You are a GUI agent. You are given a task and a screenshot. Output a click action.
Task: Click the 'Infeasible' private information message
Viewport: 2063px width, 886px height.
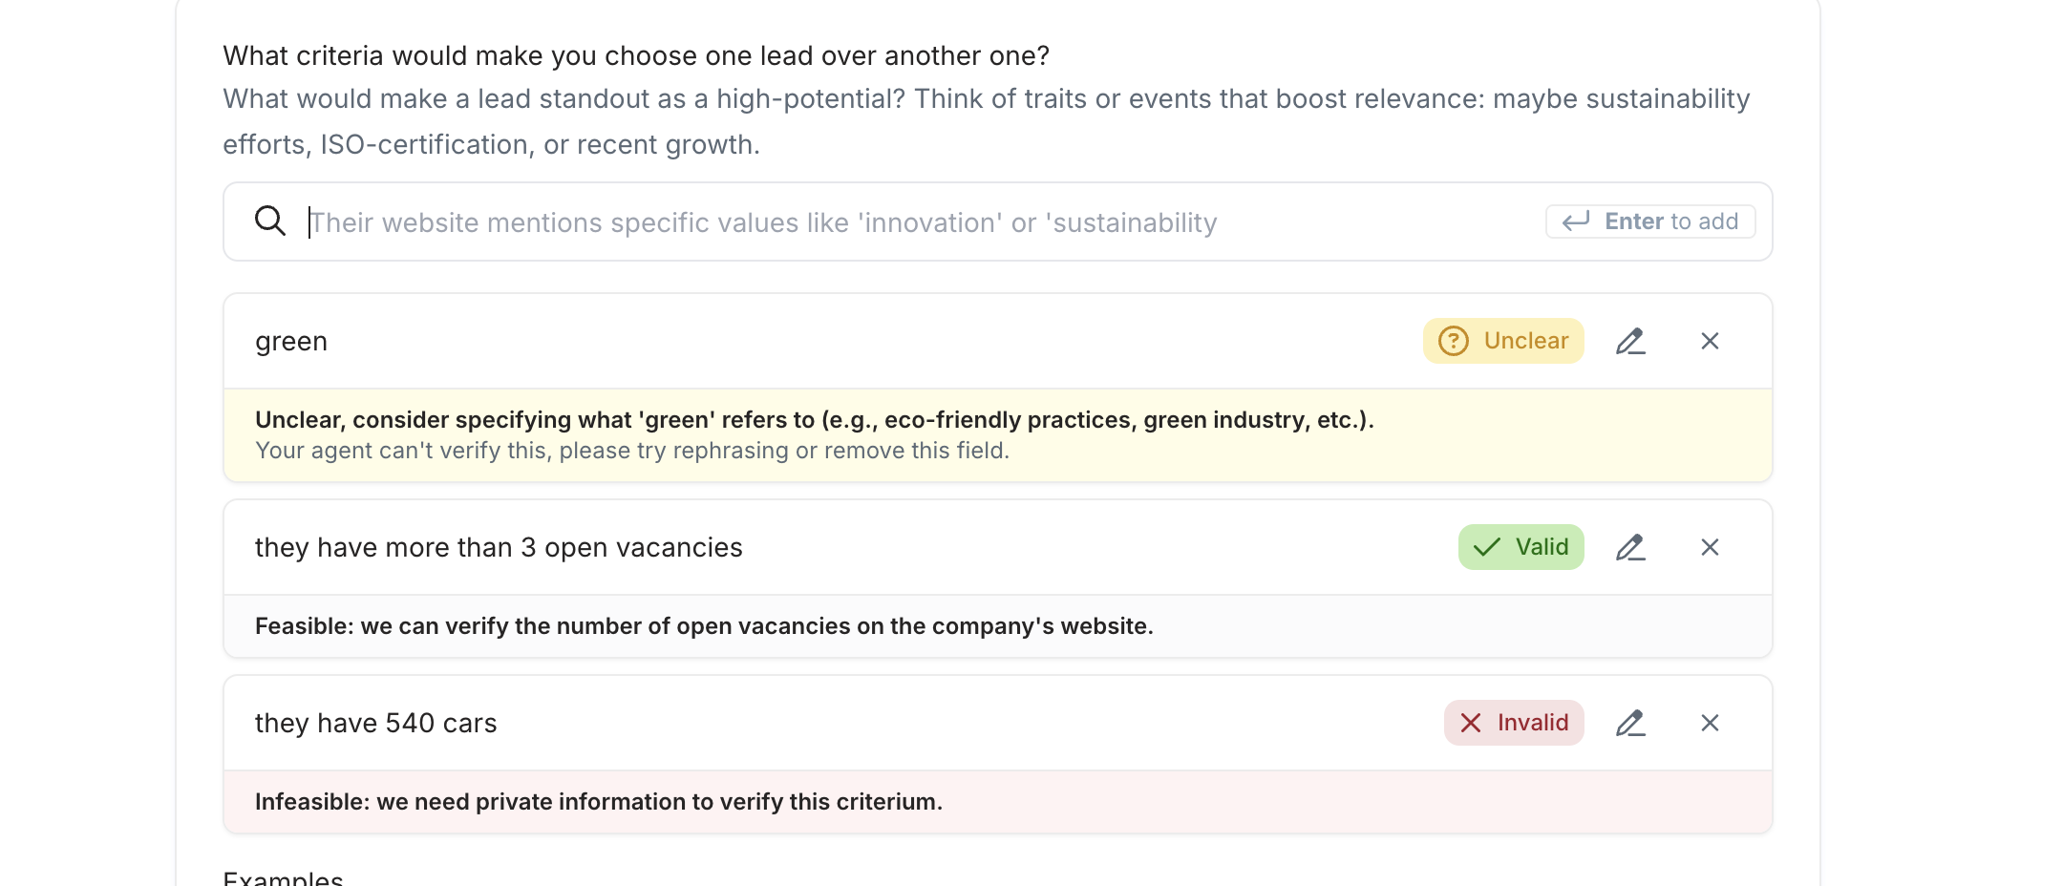tap(599, 802)
